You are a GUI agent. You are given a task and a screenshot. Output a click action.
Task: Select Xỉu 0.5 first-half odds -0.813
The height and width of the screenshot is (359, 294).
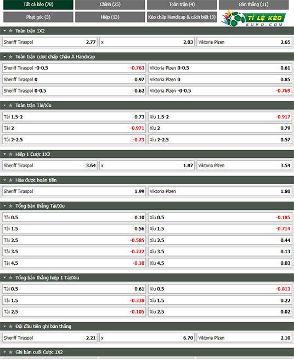pos(220,289)
